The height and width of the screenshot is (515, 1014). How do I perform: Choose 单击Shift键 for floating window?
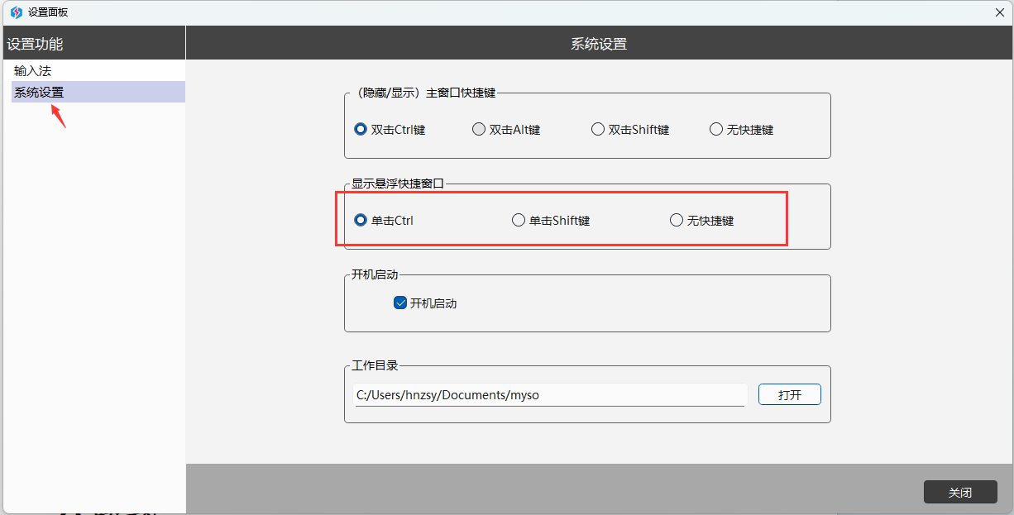tap(519, 220)
